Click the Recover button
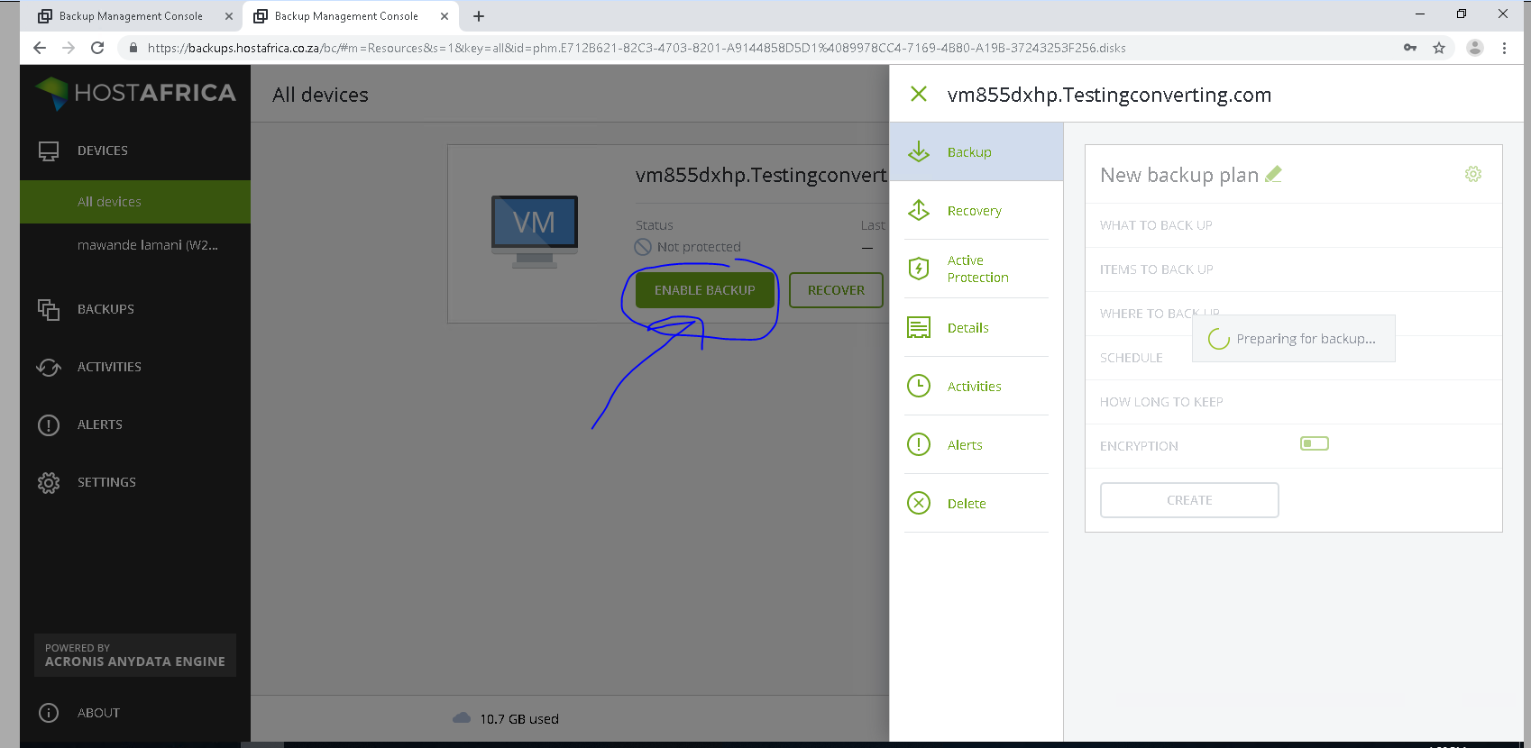1531x748 pixels. [836, 290]
